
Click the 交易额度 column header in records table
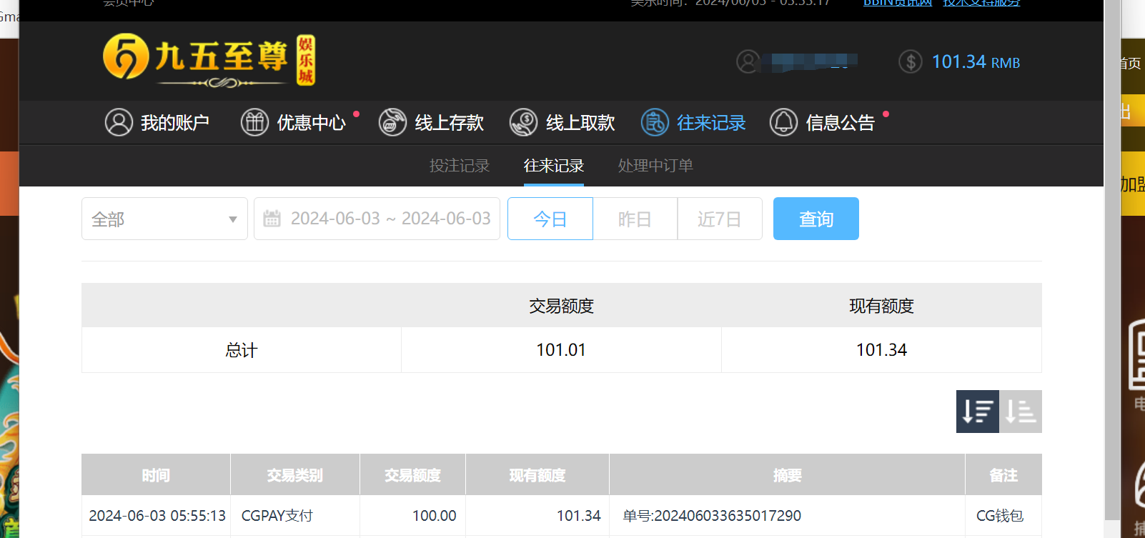413,475
